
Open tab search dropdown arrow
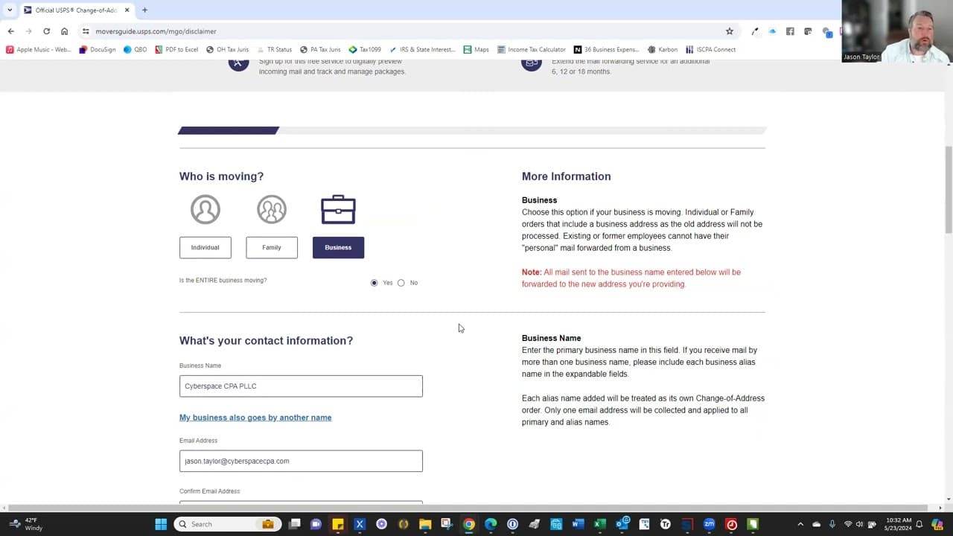pos(10,10)
